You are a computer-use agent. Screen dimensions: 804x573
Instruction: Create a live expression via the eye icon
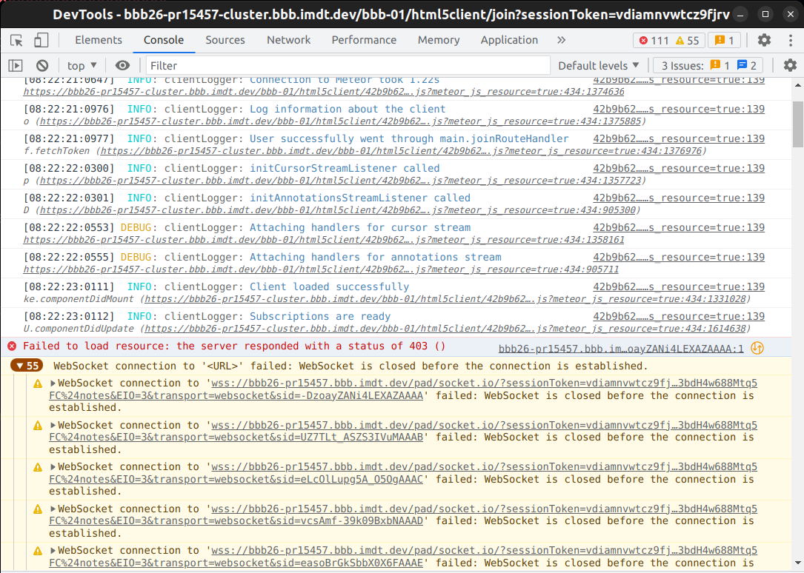point(123,65)
